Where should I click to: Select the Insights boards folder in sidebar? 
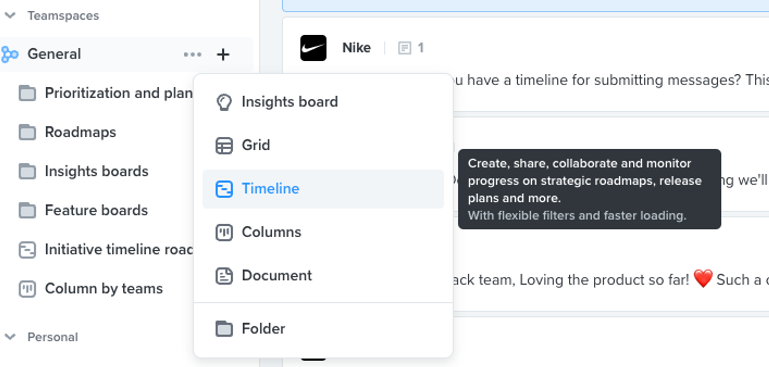tap(97, 171)
